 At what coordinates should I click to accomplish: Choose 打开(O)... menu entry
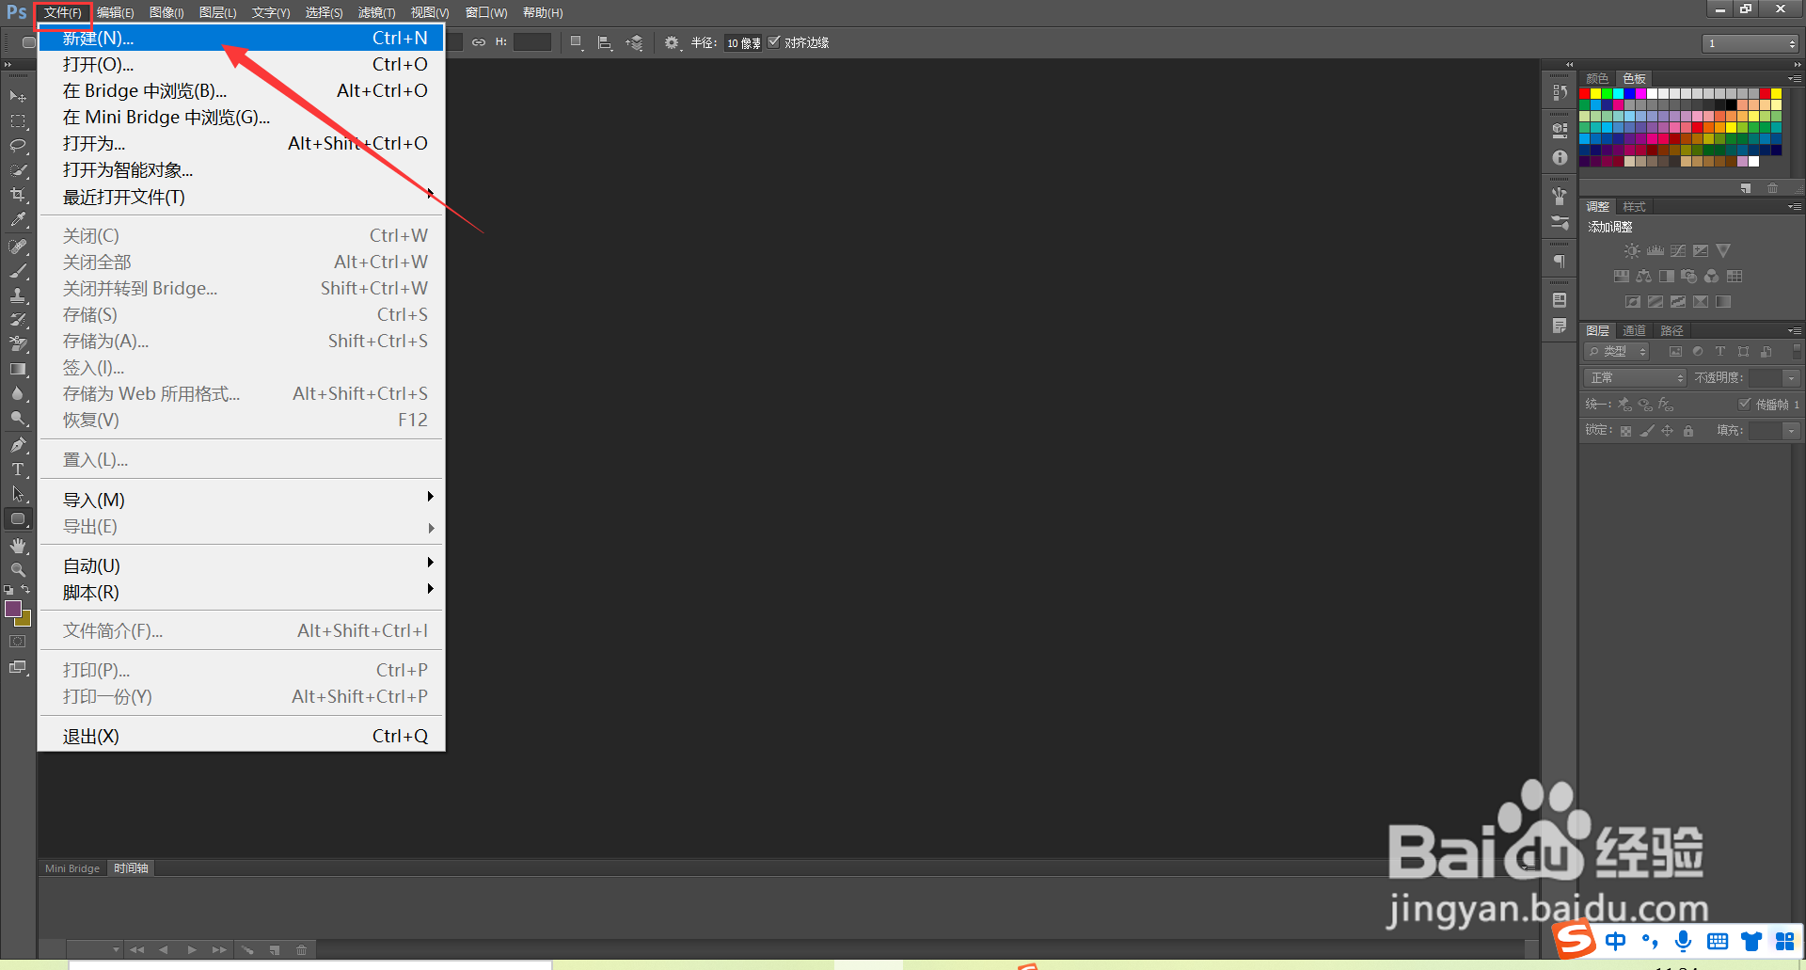(x=241, y=64)
